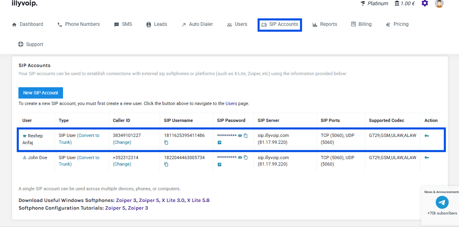Copy SIP username for Rexhep Arifaj

(166, 143)
